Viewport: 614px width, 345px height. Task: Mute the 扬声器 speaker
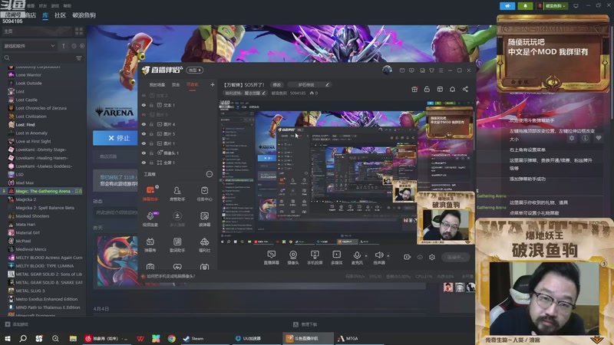(x=378, y=255)
